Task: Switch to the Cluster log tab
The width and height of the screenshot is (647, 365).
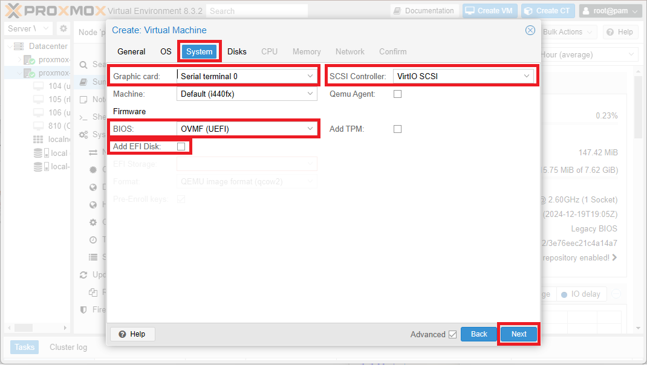Action: click(68, 347)
